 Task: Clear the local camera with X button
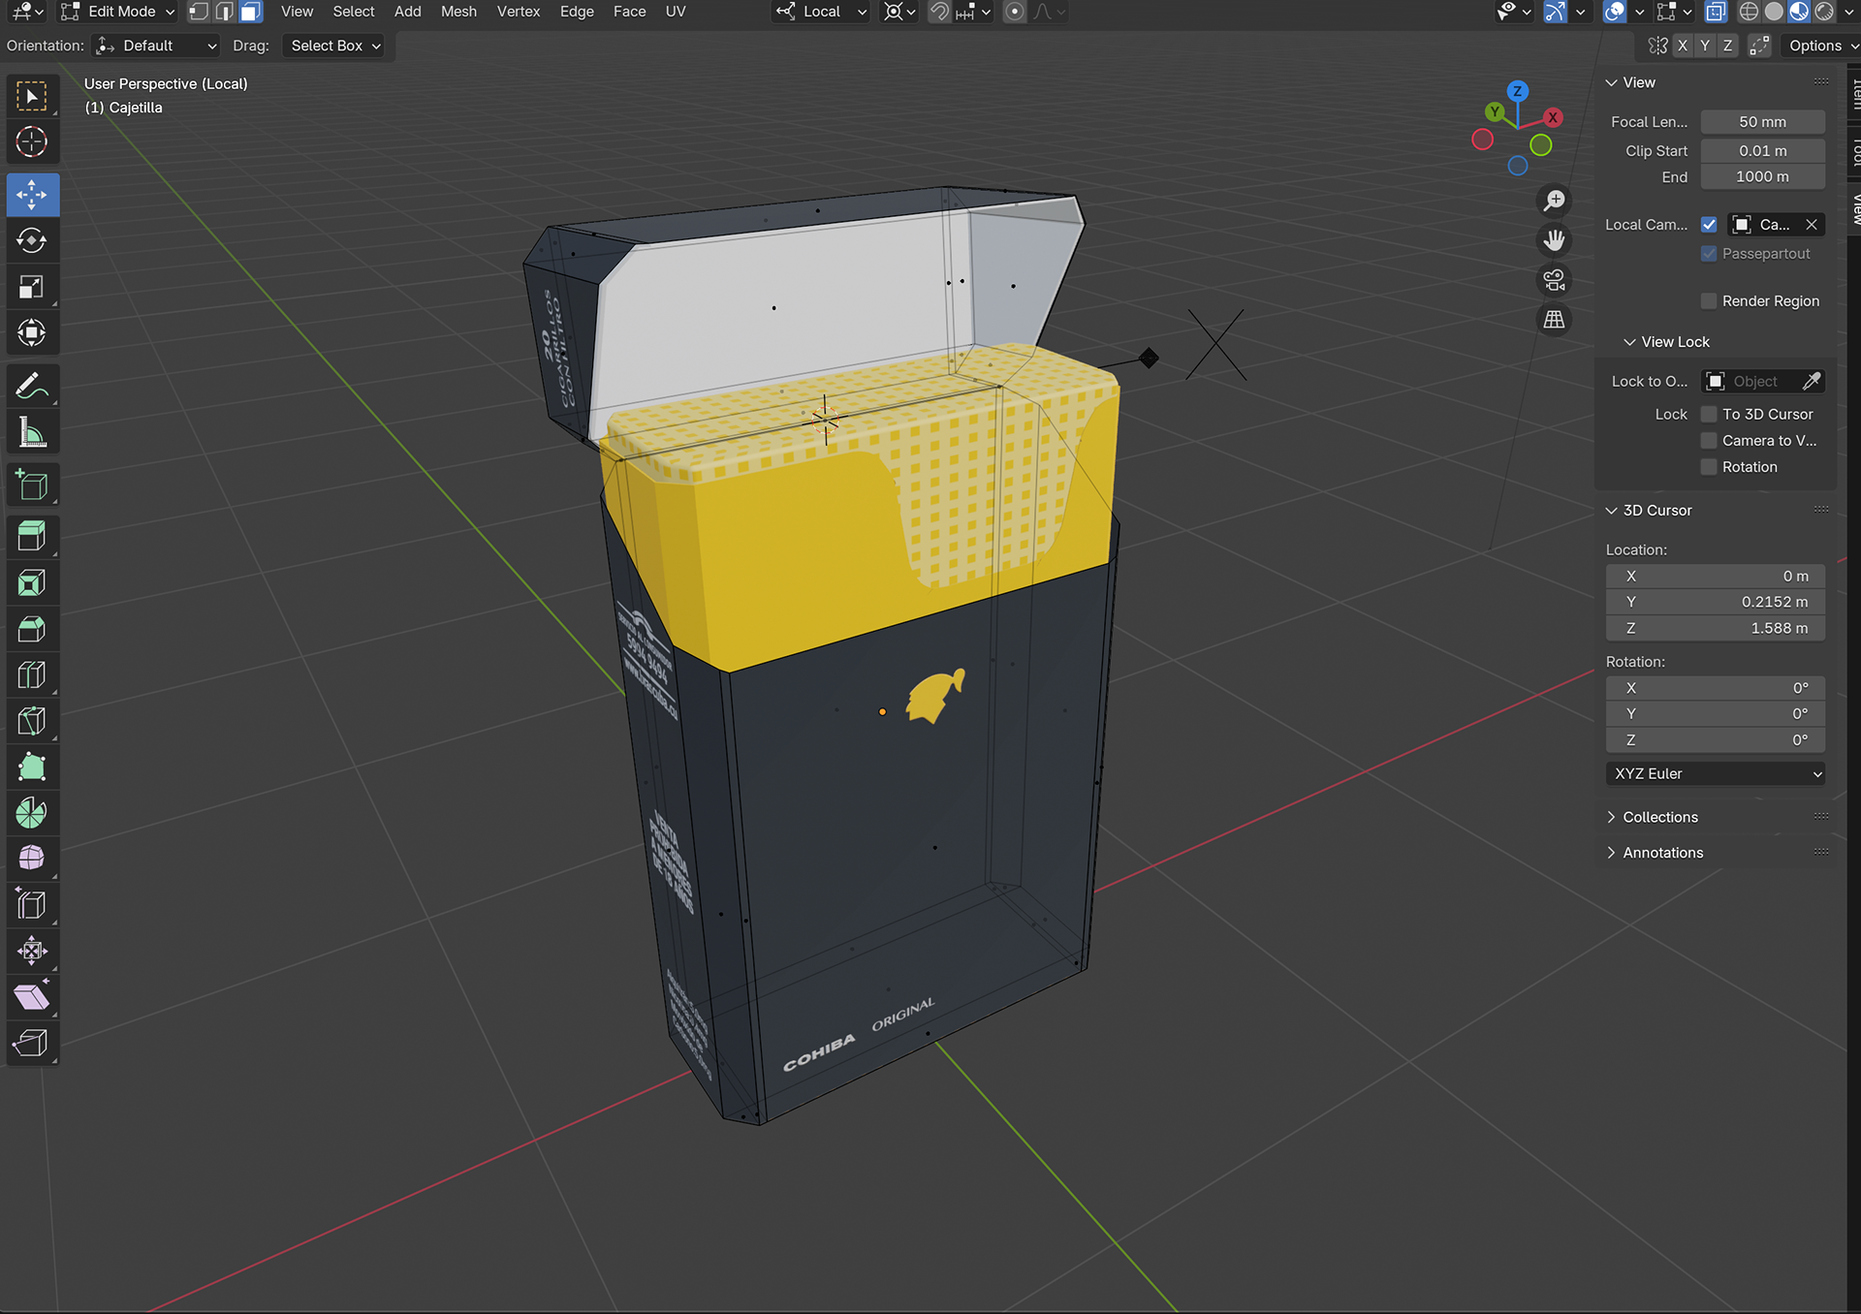point(1811,225)
